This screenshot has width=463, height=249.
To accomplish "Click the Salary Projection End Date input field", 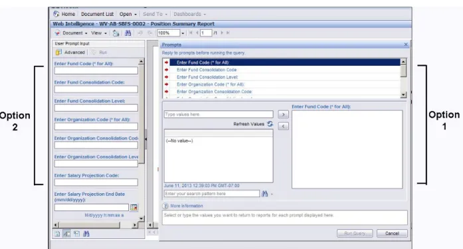I will point(91,207).
